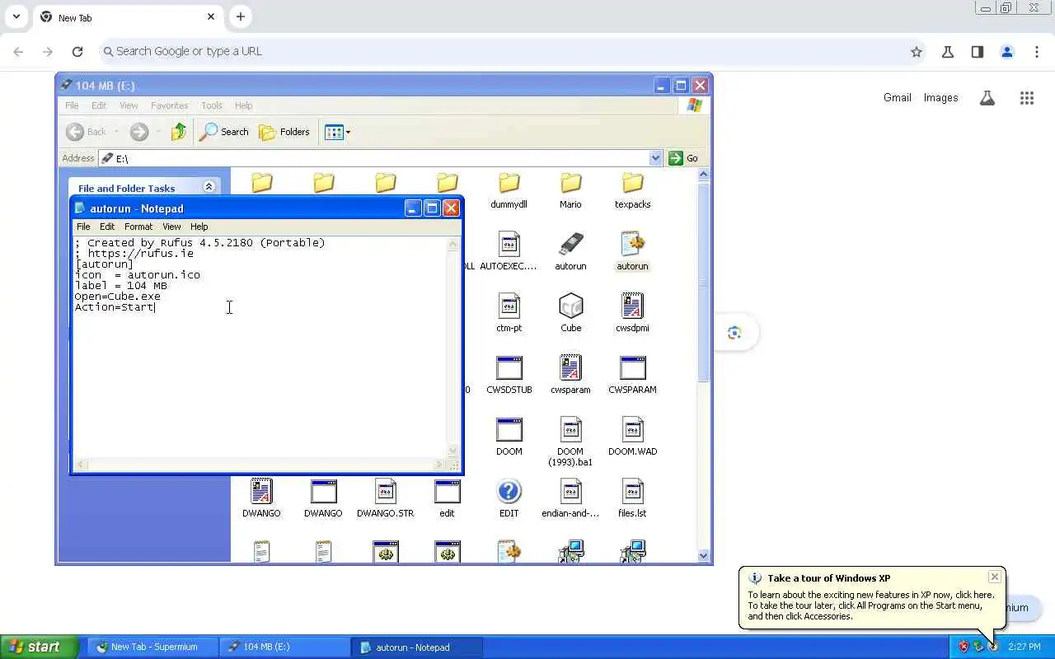Click the Google Lens search icon

[734, 333]
